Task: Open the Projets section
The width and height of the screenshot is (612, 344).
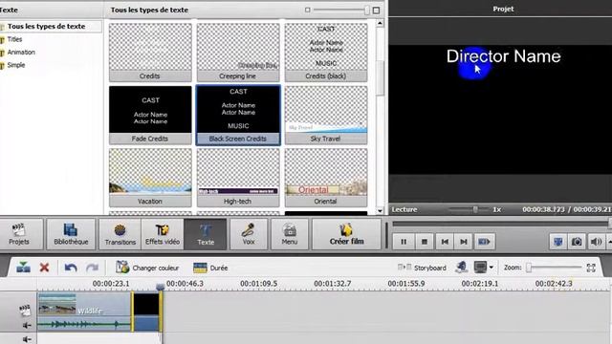Action: pyautogui.click(x=19, y=234)
